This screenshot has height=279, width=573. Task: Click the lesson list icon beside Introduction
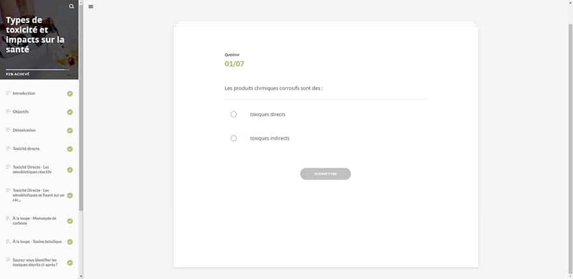click(8, 93)
